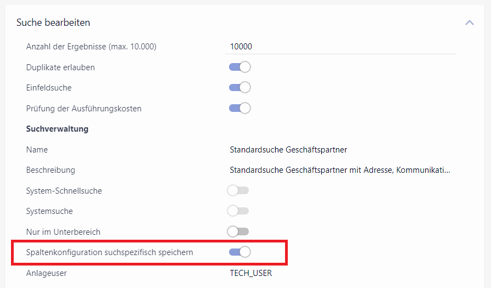Click the Suche bearbeiten section title
The height and width of the screenshot is (288, 491).
pos(53,22)
